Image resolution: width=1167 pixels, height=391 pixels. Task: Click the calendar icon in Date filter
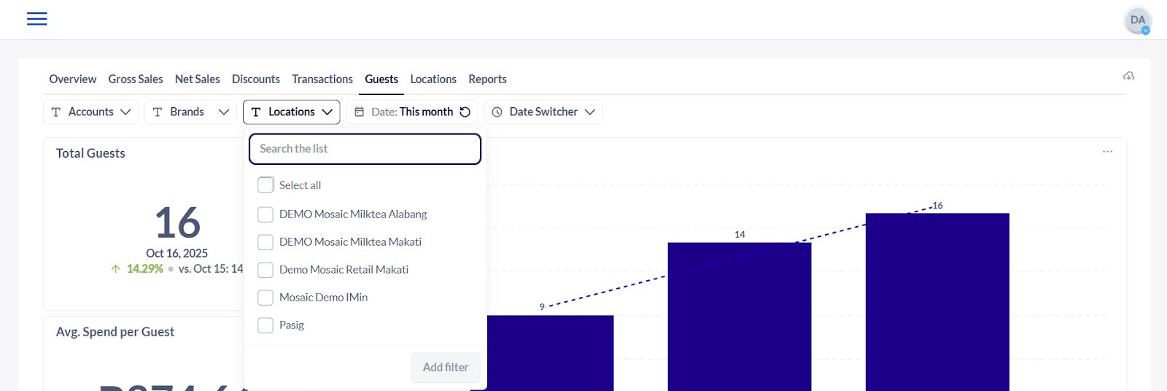359,112
